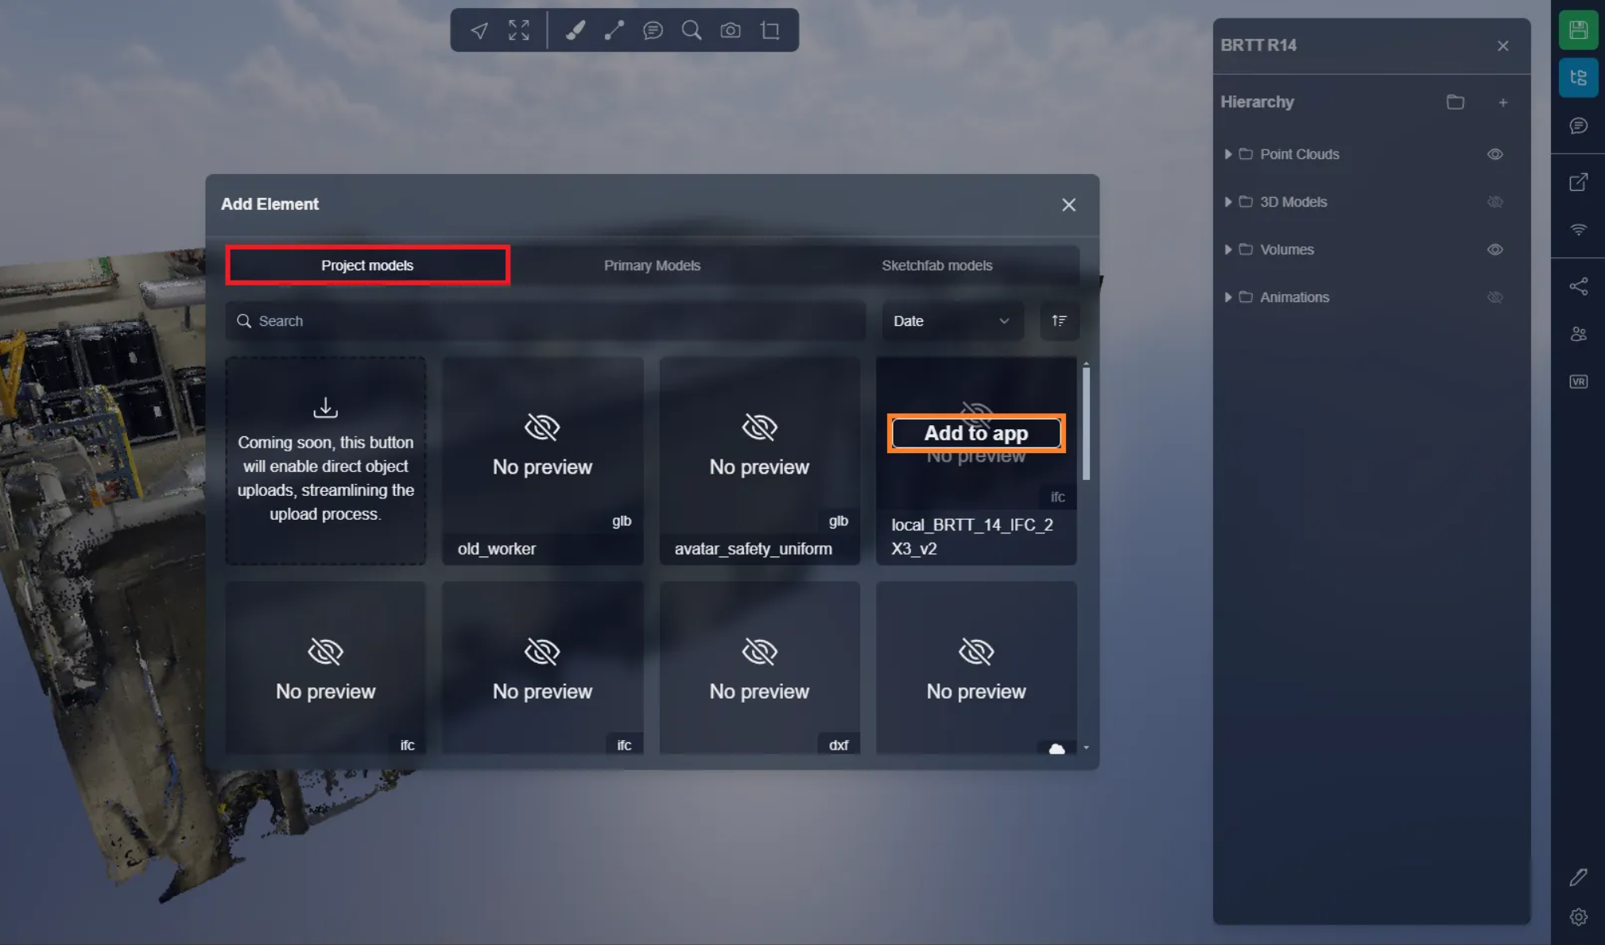Image resolution: width=1605 pixels, height=945 pixels.
Task: Expand the Point Clouds tree arrow
Action: [1228, 154]
